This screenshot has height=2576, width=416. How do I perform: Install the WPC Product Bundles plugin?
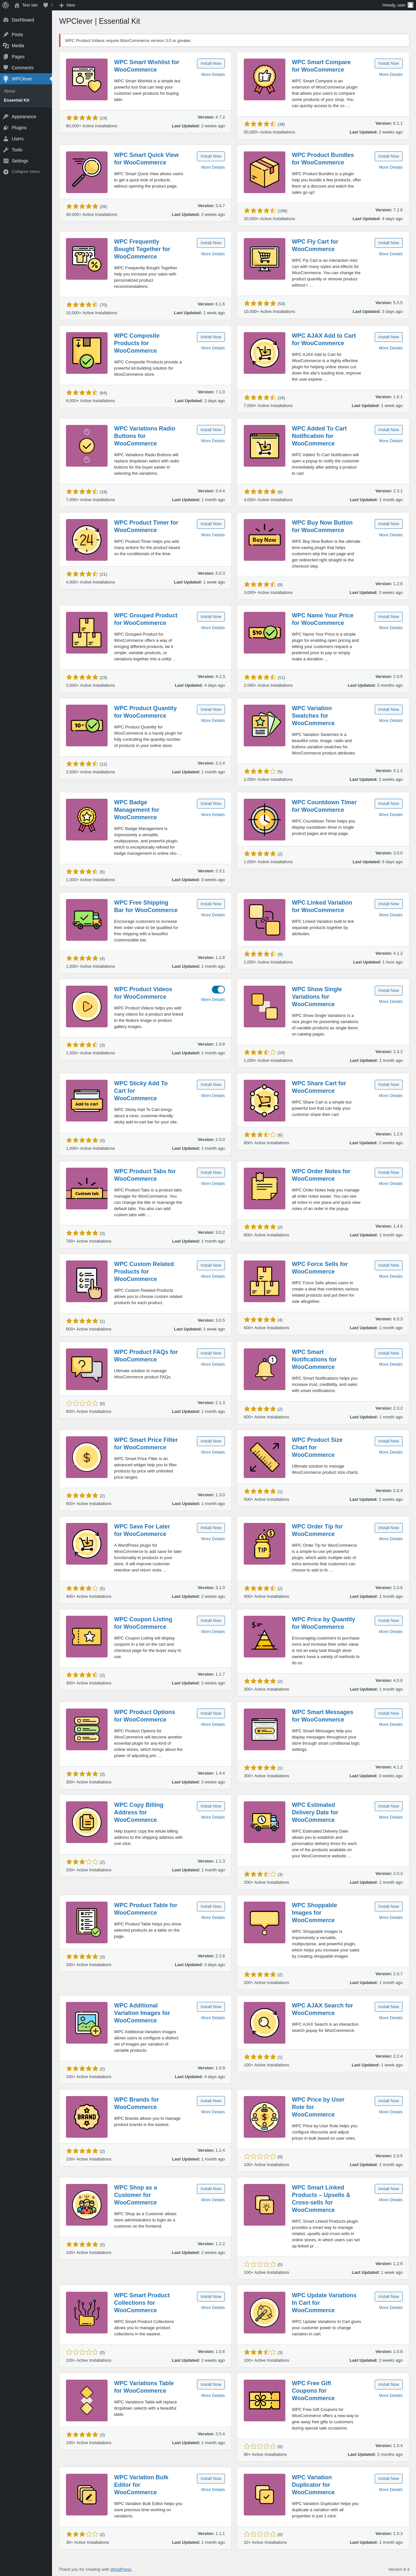click(388, 156)
